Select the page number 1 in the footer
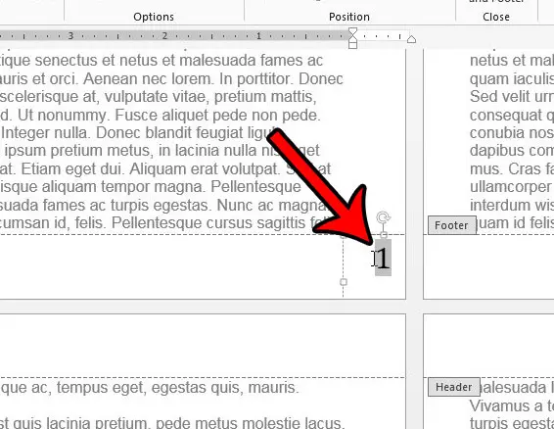 383,258
